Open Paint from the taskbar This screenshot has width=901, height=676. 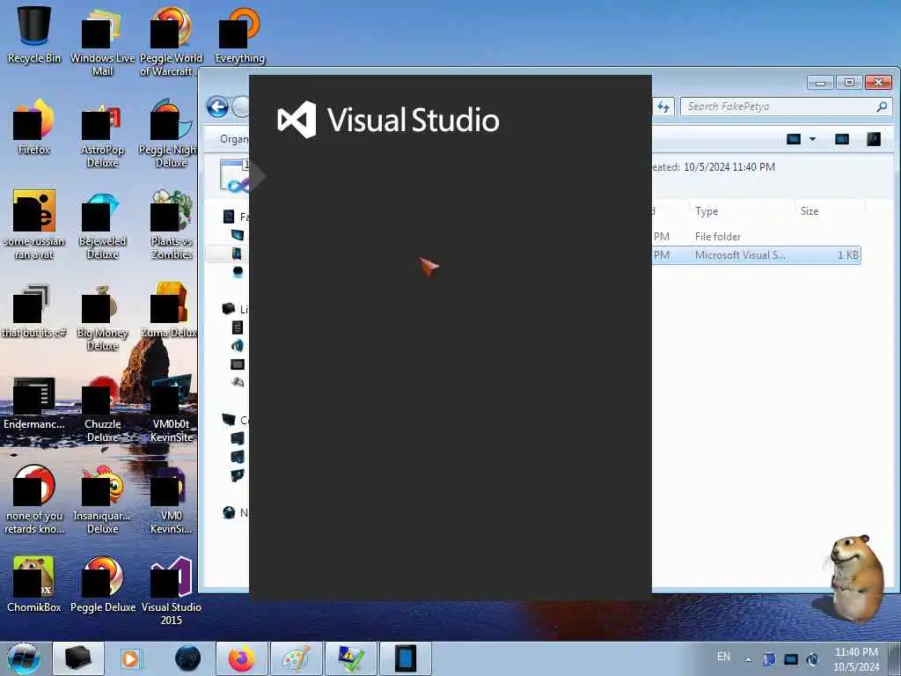tap(297, 658)
